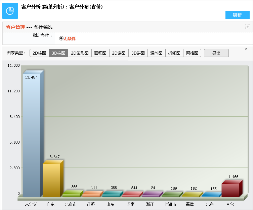Open the 网格图 grid view
The image size is (253, 210).
click(192, 53)
